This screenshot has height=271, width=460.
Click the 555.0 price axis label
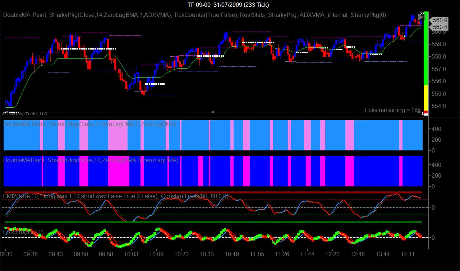pyautogui.click(x=440, y=94)
